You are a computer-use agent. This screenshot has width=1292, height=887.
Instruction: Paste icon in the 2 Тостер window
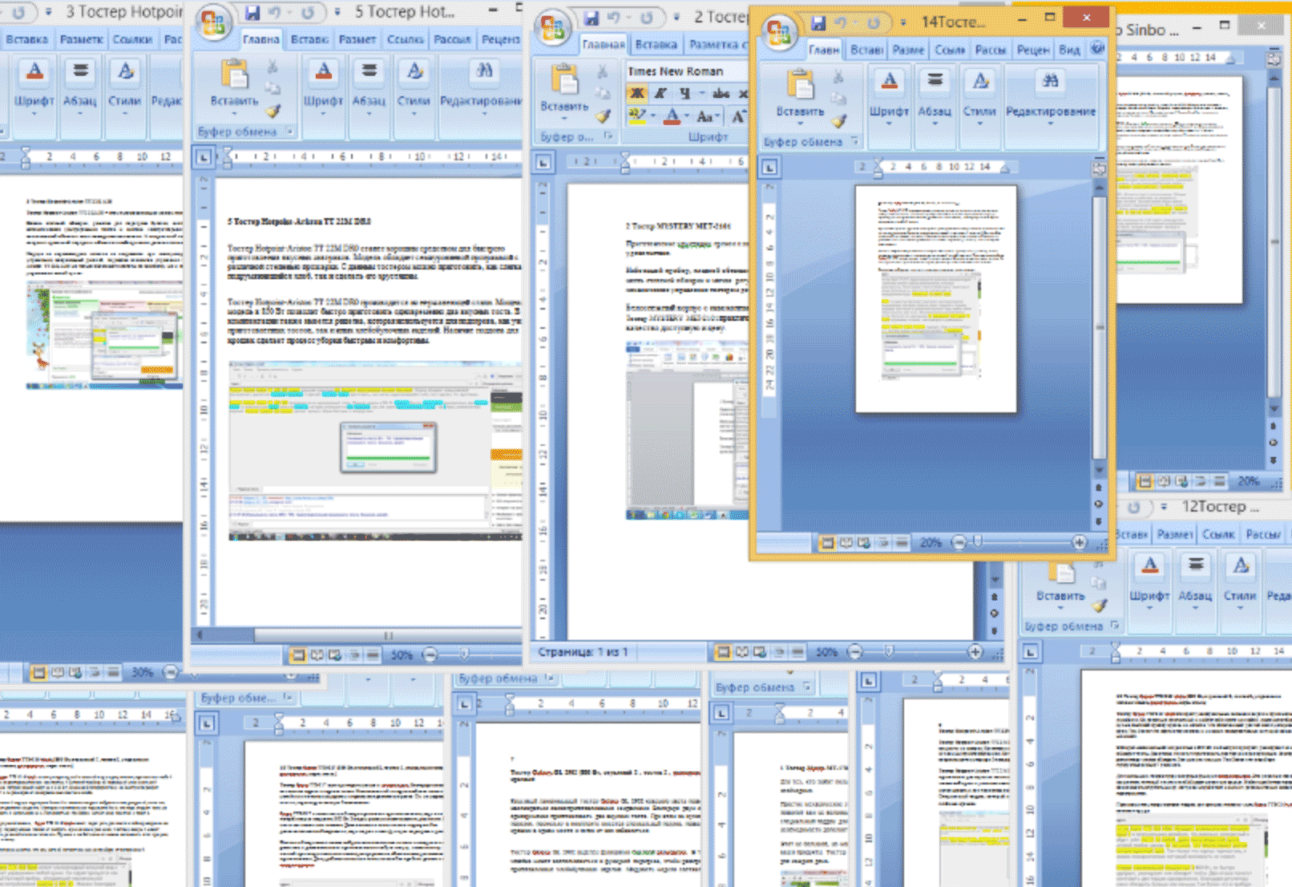564,79
